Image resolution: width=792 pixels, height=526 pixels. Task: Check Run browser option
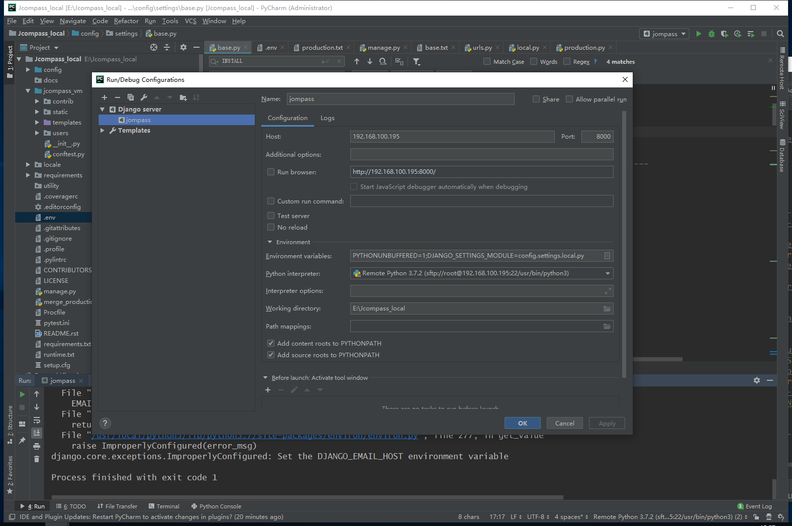[x=271, y=172]
